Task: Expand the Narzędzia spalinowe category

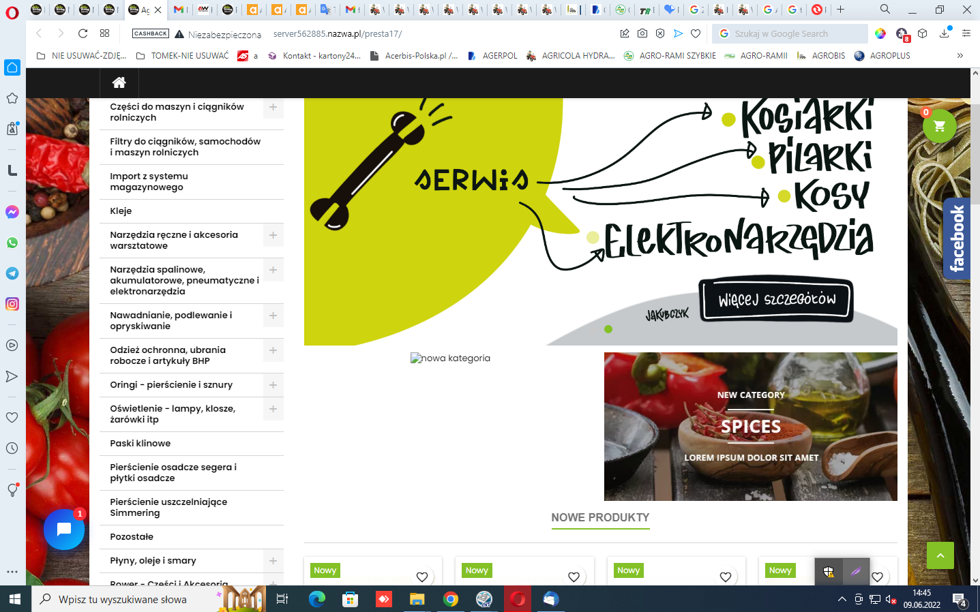Action: (273, 270)
